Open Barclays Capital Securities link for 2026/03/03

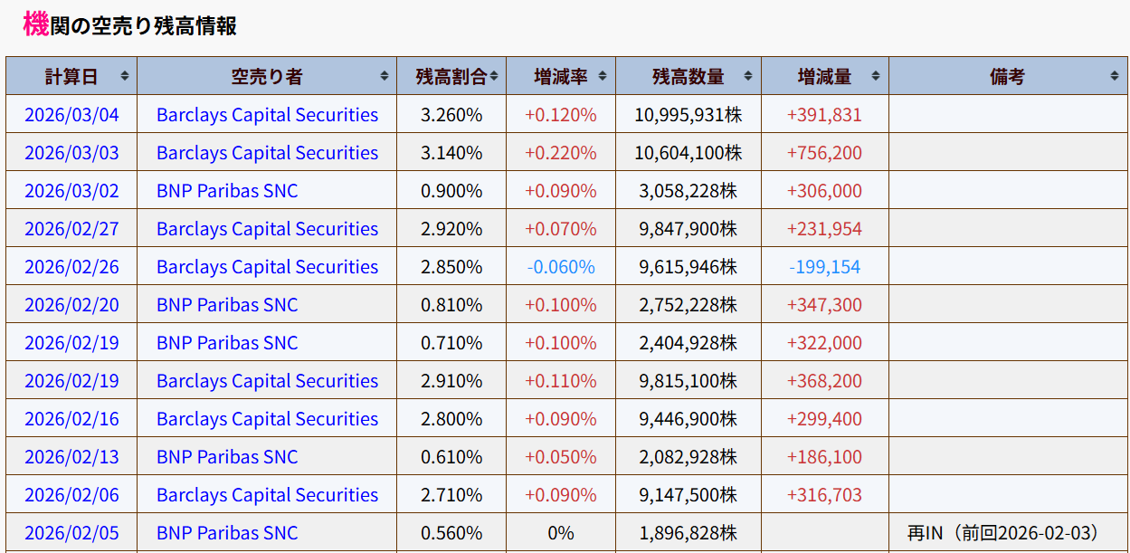point(267,153)
